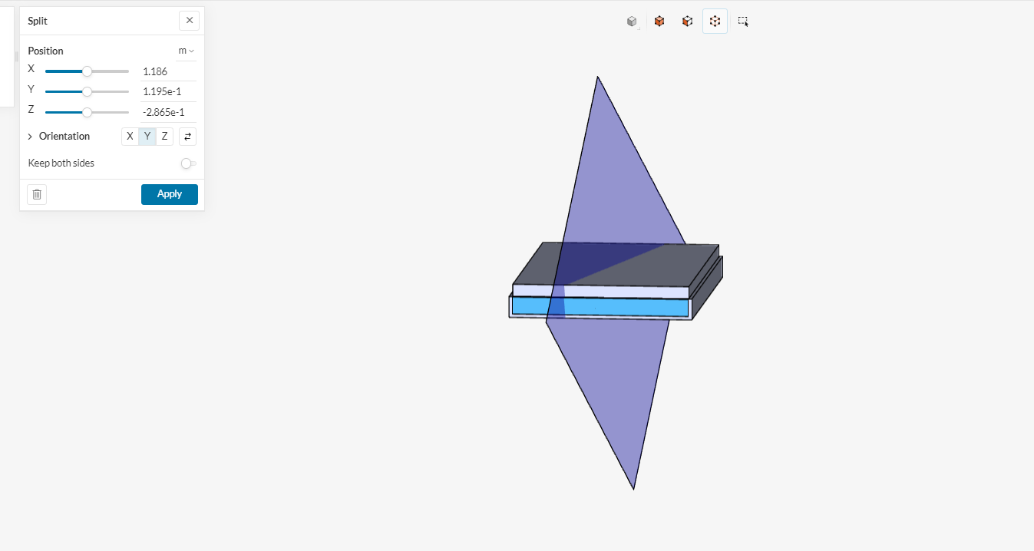Click the selected Y orientation button

(x=147, y=136)
